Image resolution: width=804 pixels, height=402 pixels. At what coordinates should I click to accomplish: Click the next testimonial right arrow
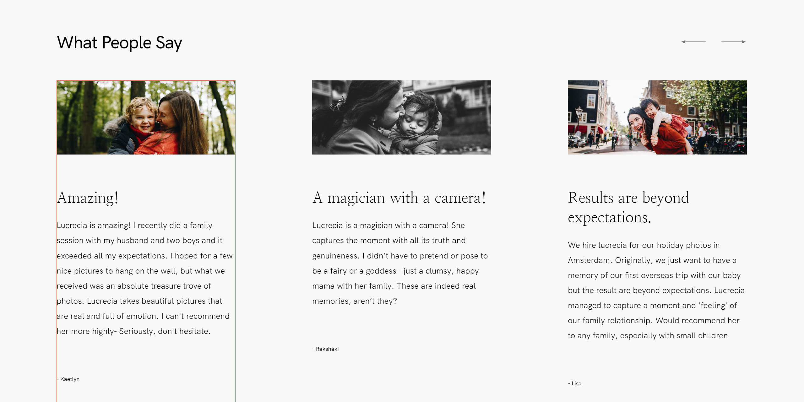point(733,42)
